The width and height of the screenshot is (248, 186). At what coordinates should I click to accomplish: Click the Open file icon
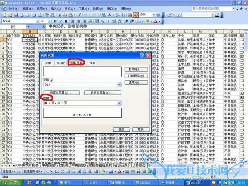click(x=10, y=15)
